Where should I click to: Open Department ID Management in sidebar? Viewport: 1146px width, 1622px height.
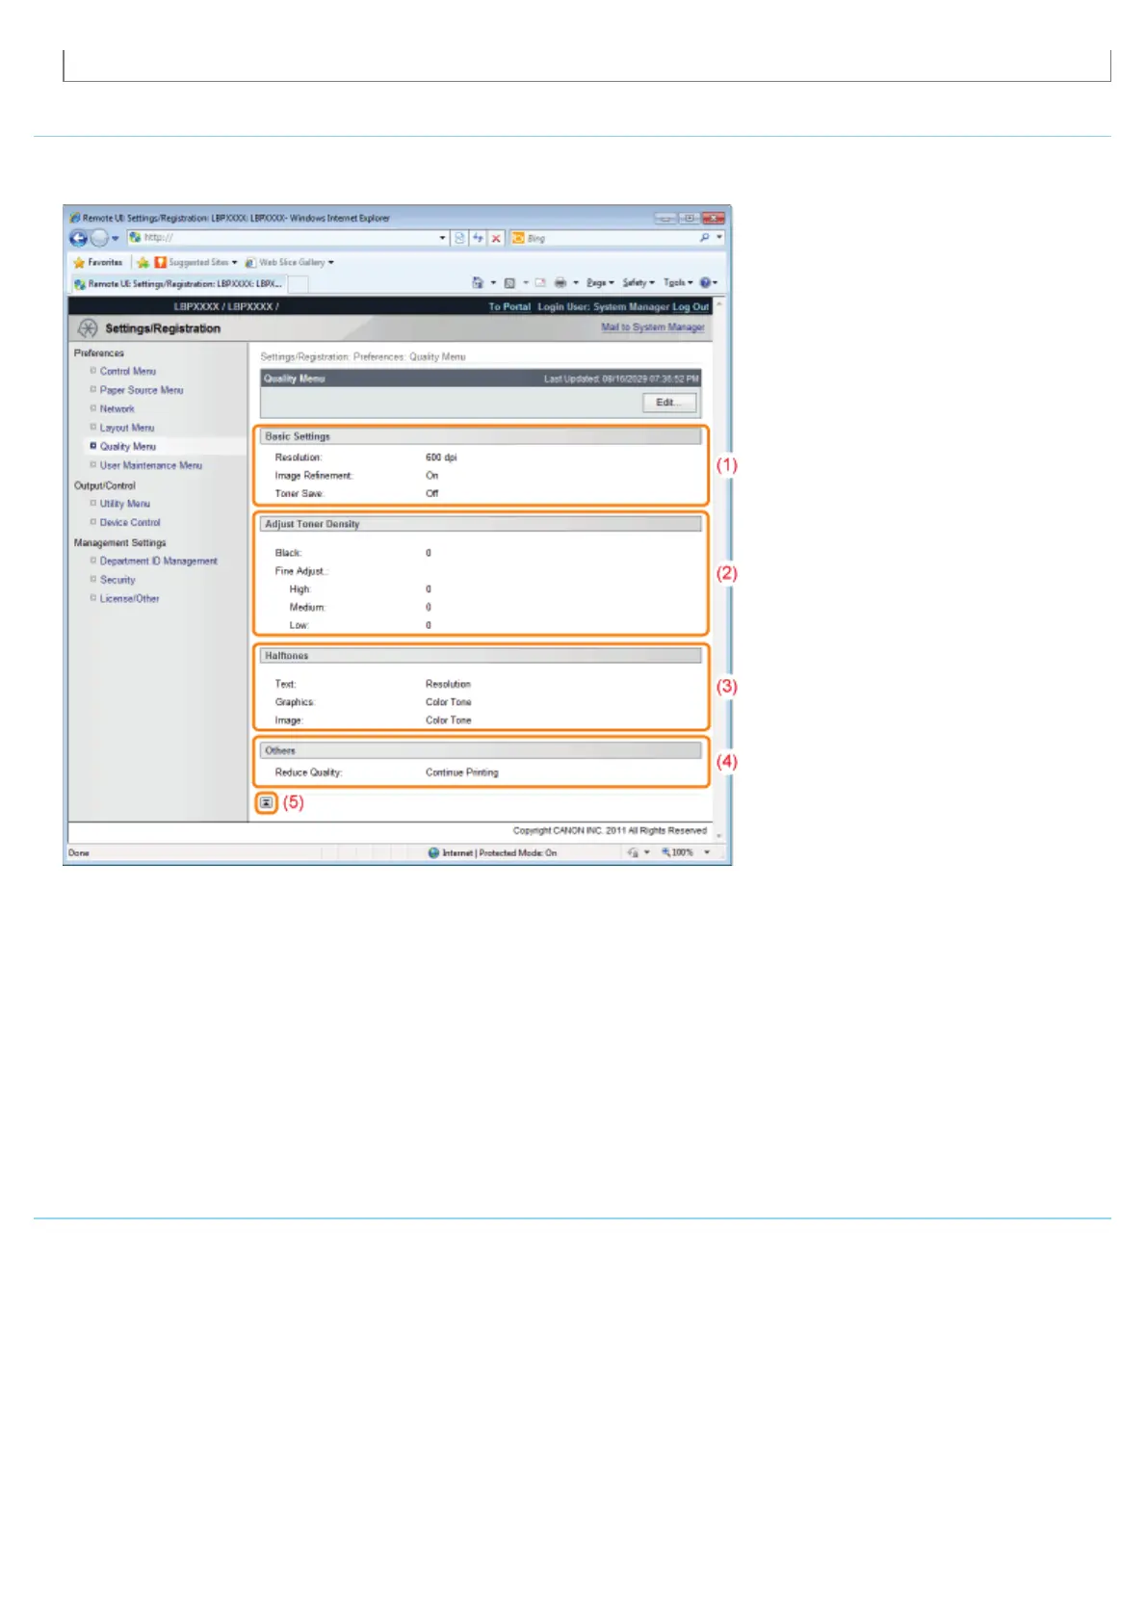[x=159, y=561]
